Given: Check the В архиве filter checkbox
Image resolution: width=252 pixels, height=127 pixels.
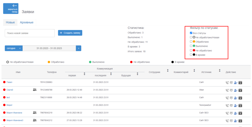Looking at the screenshot, I should 191,55.
